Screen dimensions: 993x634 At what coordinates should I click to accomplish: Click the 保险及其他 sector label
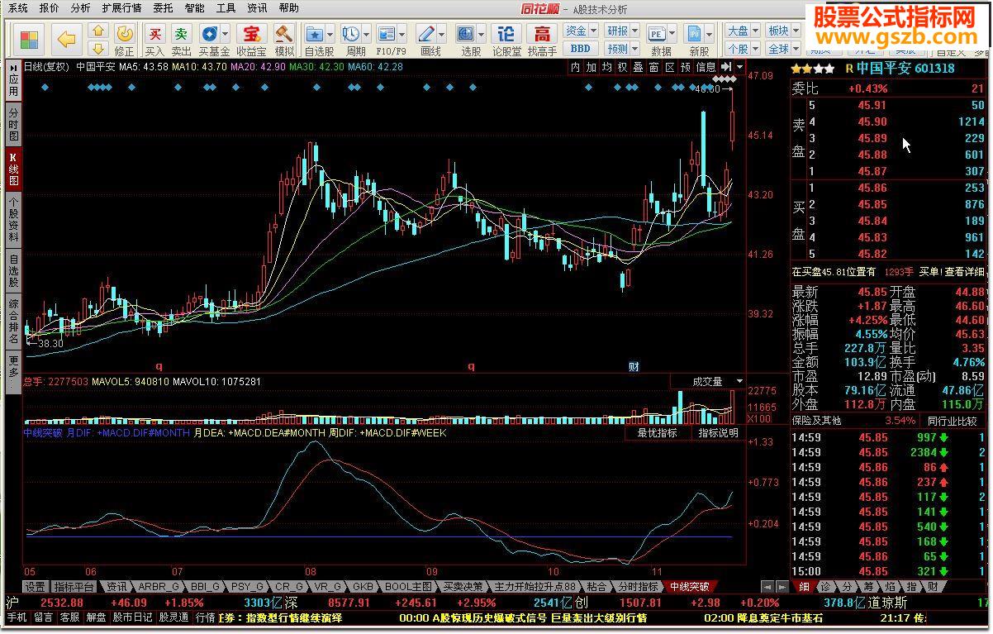(x=816, y=421)
